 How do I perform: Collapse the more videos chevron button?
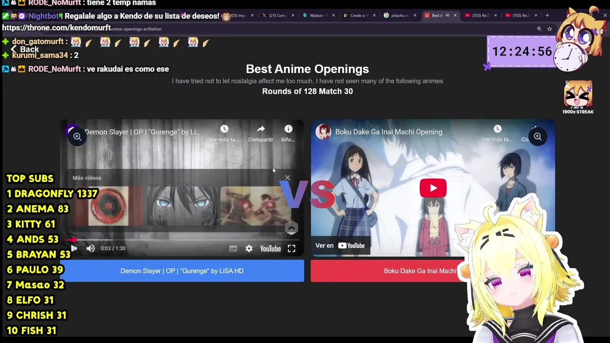(291, 228)
